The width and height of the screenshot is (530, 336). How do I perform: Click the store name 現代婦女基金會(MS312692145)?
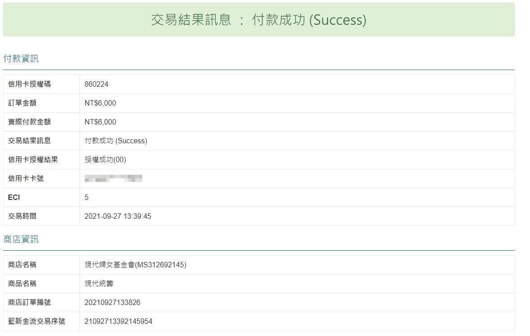135,265
